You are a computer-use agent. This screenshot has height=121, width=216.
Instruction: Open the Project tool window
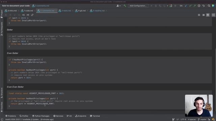coord(2,14)
